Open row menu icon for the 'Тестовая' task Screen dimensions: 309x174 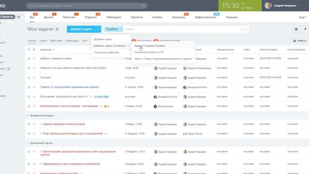click(34, 77)
